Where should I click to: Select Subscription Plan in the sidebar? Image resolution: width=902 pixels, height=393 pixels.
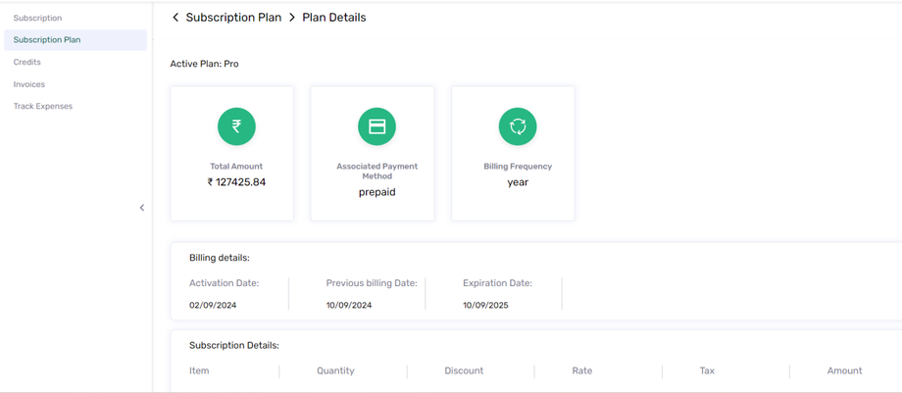[x=47, y=40]
